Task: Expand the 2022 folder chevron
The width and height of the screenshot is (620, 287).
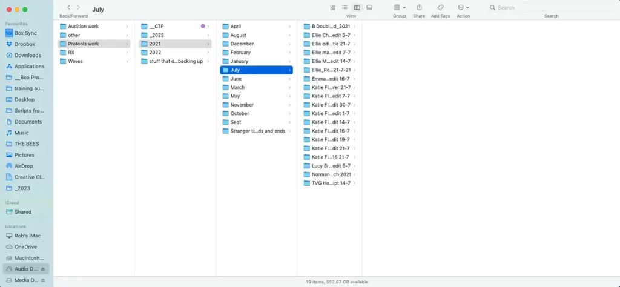Action: (208, 53)
